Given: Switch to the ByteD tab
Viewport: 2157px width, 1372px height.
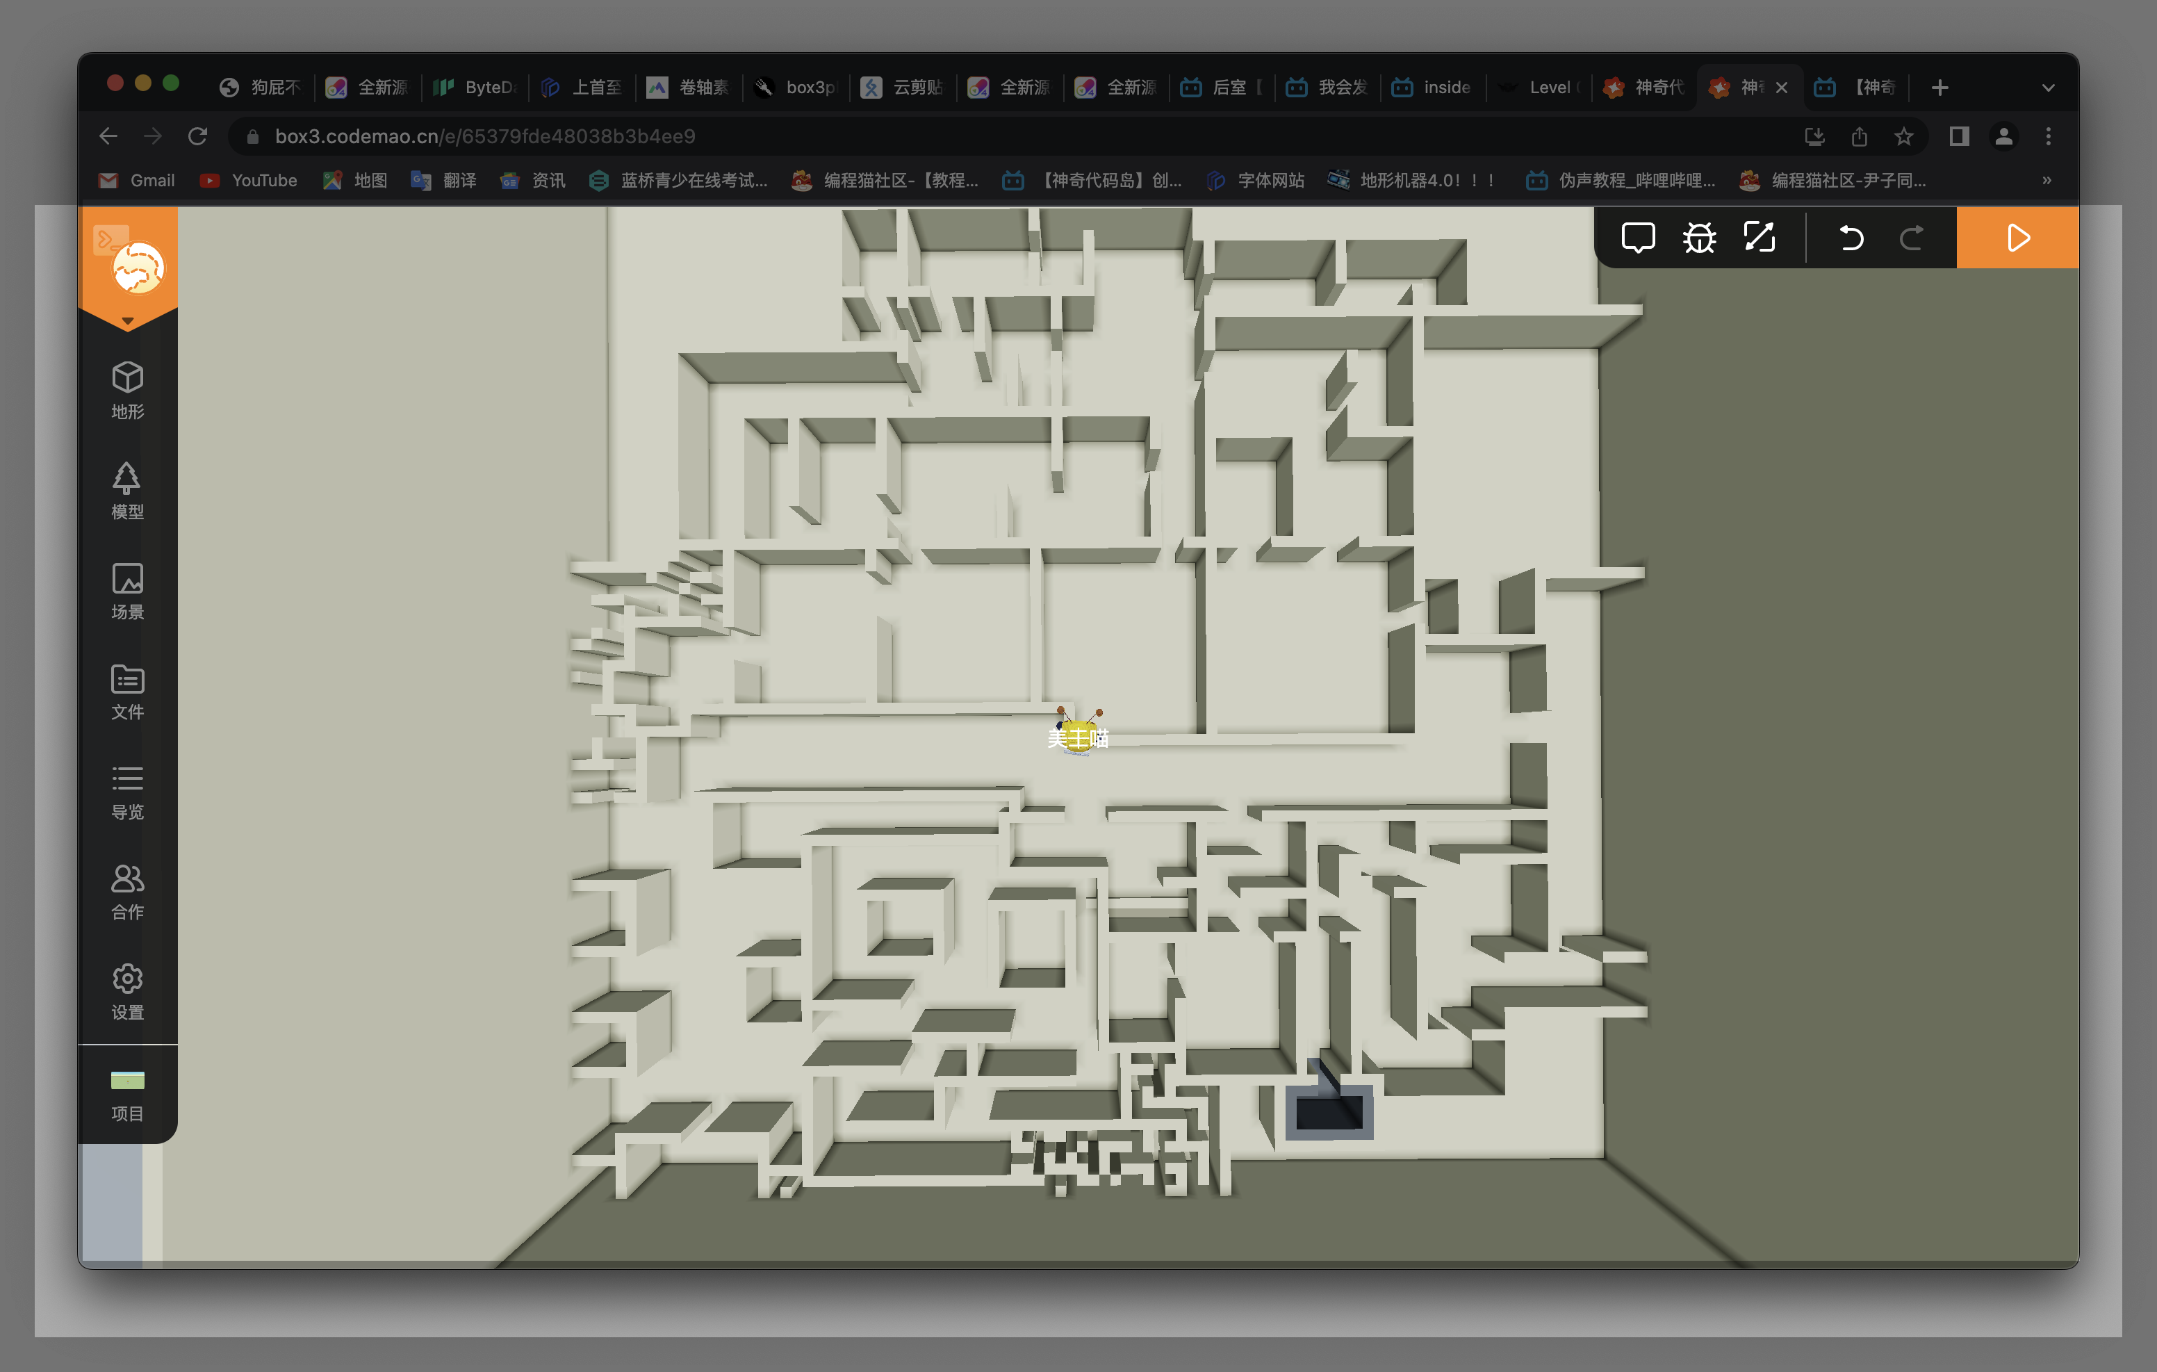Looking at the screenshot, I should pos(475,87).
